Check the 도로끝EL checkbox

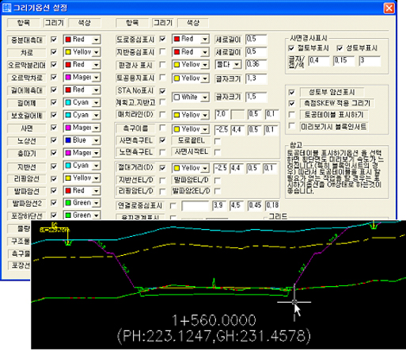218,141
